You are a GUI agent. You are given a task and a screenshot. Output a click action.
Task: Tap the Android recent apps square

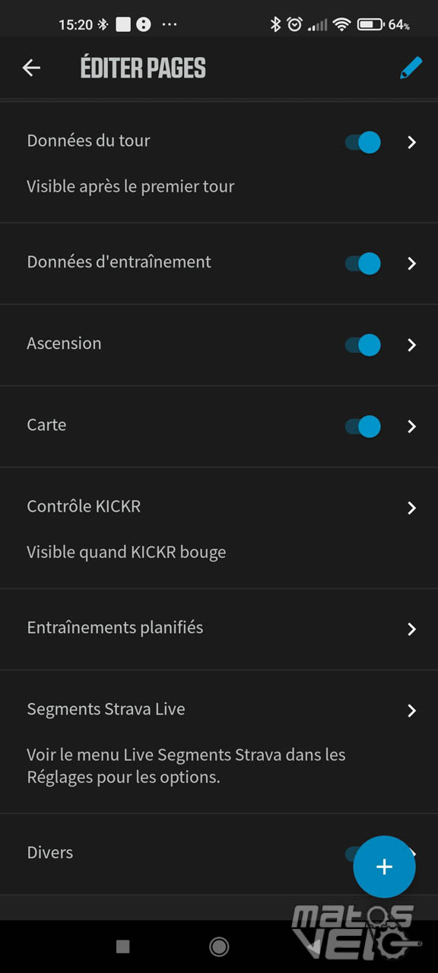[122, 946]
